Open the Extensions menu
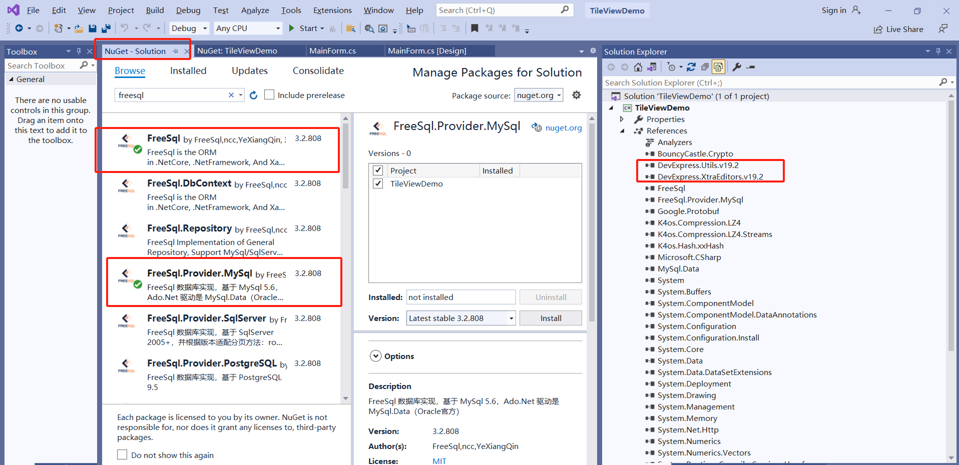Viewport: 959px width, 465px height. [332, 10]
